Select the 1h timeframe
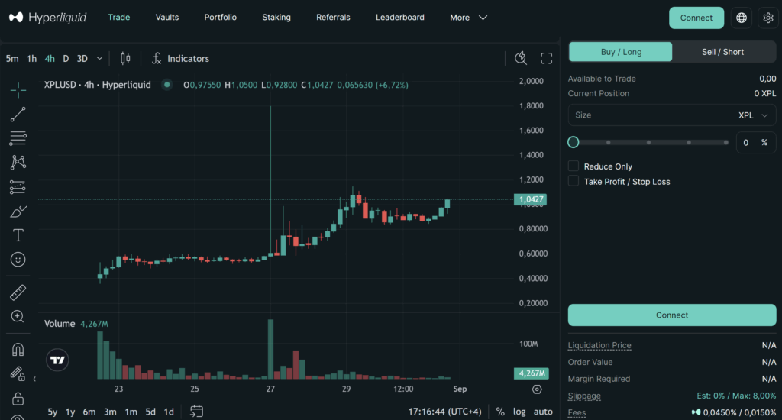This screenshot has height=420, width=782. (x=32, y=58)
